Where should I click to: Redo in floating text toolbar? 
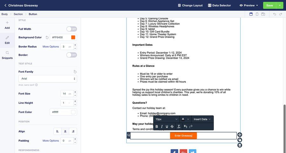point(191,127)
